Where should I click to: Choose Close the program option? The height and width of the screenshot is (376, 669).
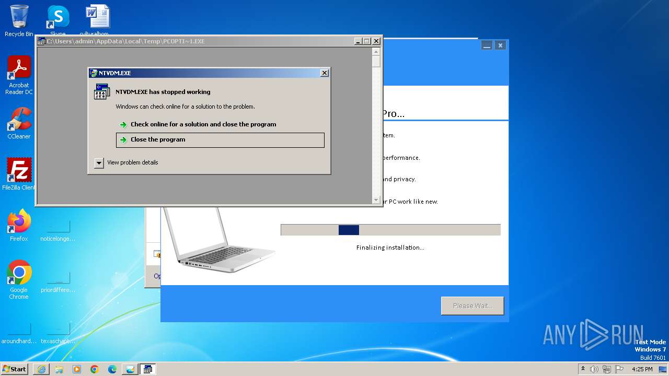220,140
